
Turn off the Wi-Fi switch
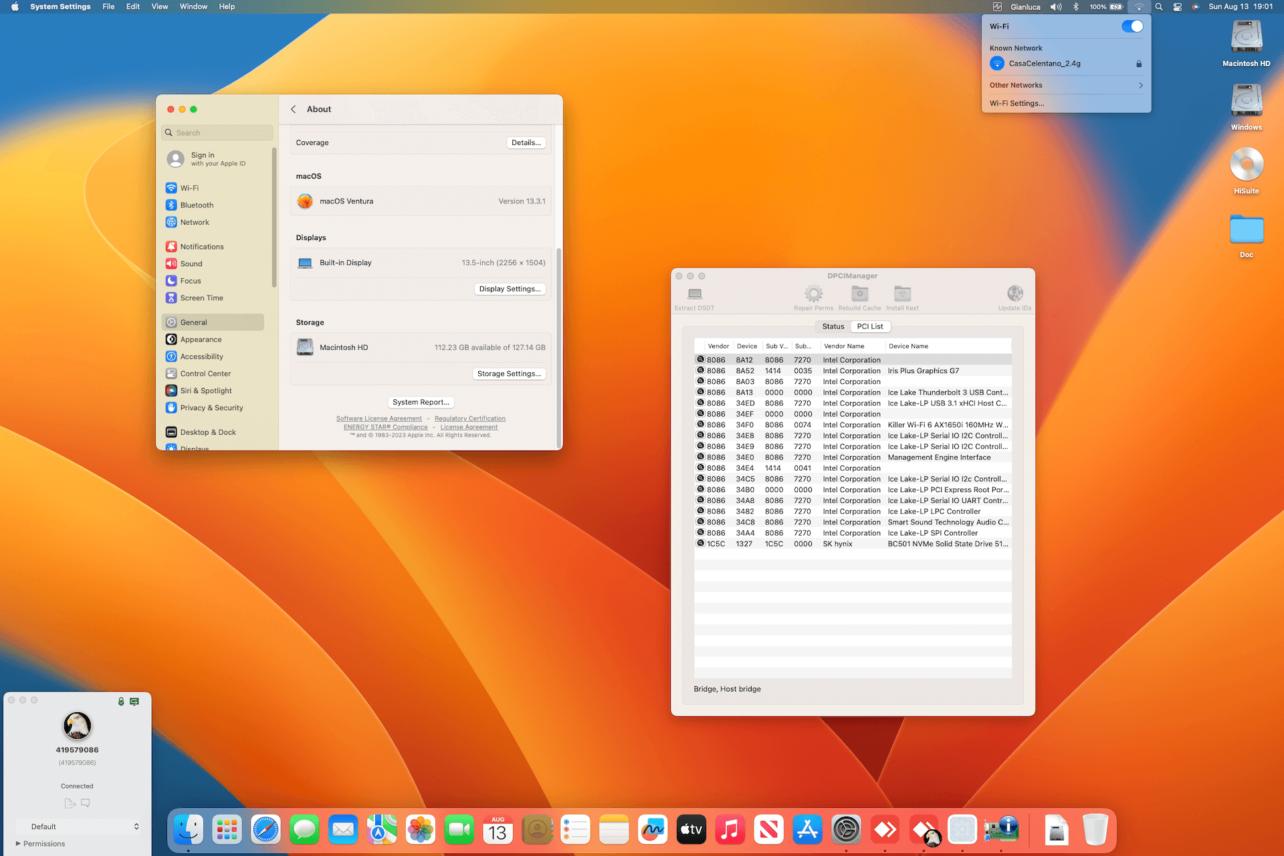[x=1132, y=26]
